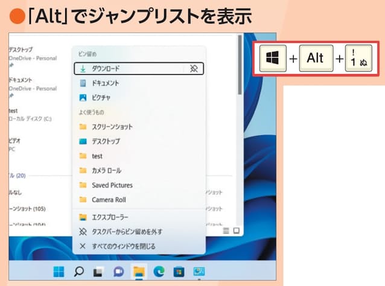Click タスクバーからピン留めを外す option
The height and width of the screenshot is (286, 385).
[x=127, y=232]
